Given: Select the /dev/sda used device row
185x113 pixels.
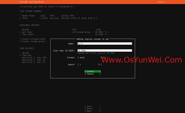Looking at the screenshot, I should point(26,55).
